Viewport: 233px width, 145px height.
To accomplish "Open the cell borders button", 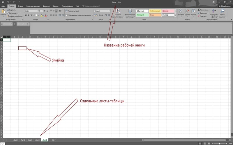I will tap(36, 15).
